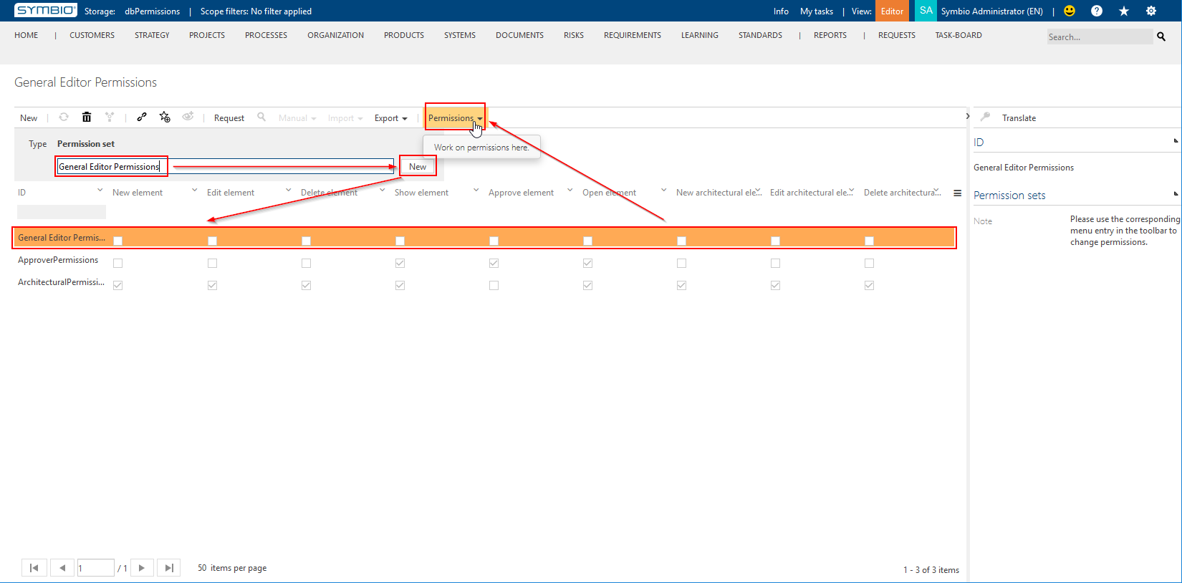Open the REQUIREMENTS menu
This screenshot has width=1182, height=583.
632,35
